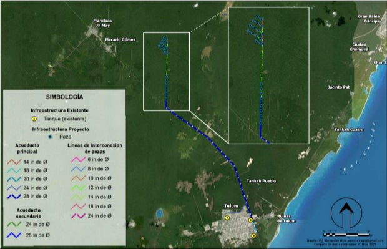
Task: Click the SIMBOLOGÍA legend title
Action: click(x=64, y=97)
